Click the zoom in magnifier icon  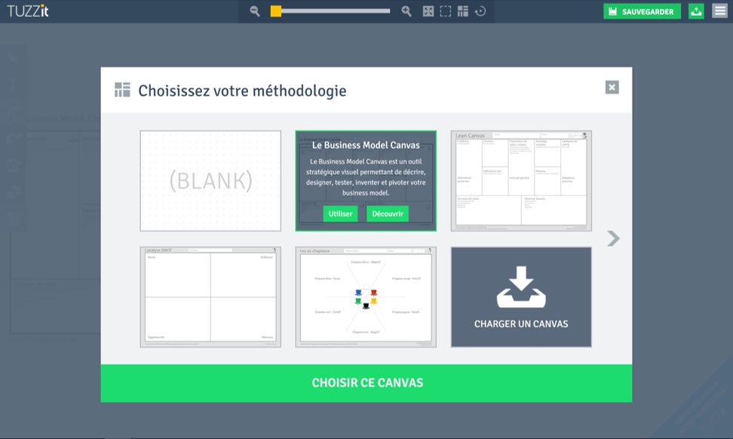406,11
